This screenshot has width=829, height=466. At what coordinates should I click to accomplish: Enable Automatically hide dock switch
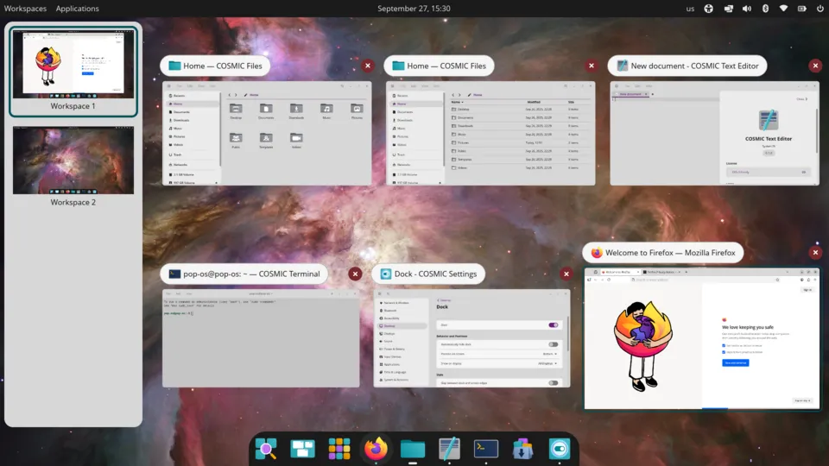click(553, 344)
